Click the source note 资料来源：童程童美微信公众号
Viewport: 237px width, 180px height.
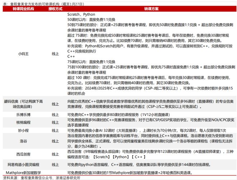click(28, 178)
